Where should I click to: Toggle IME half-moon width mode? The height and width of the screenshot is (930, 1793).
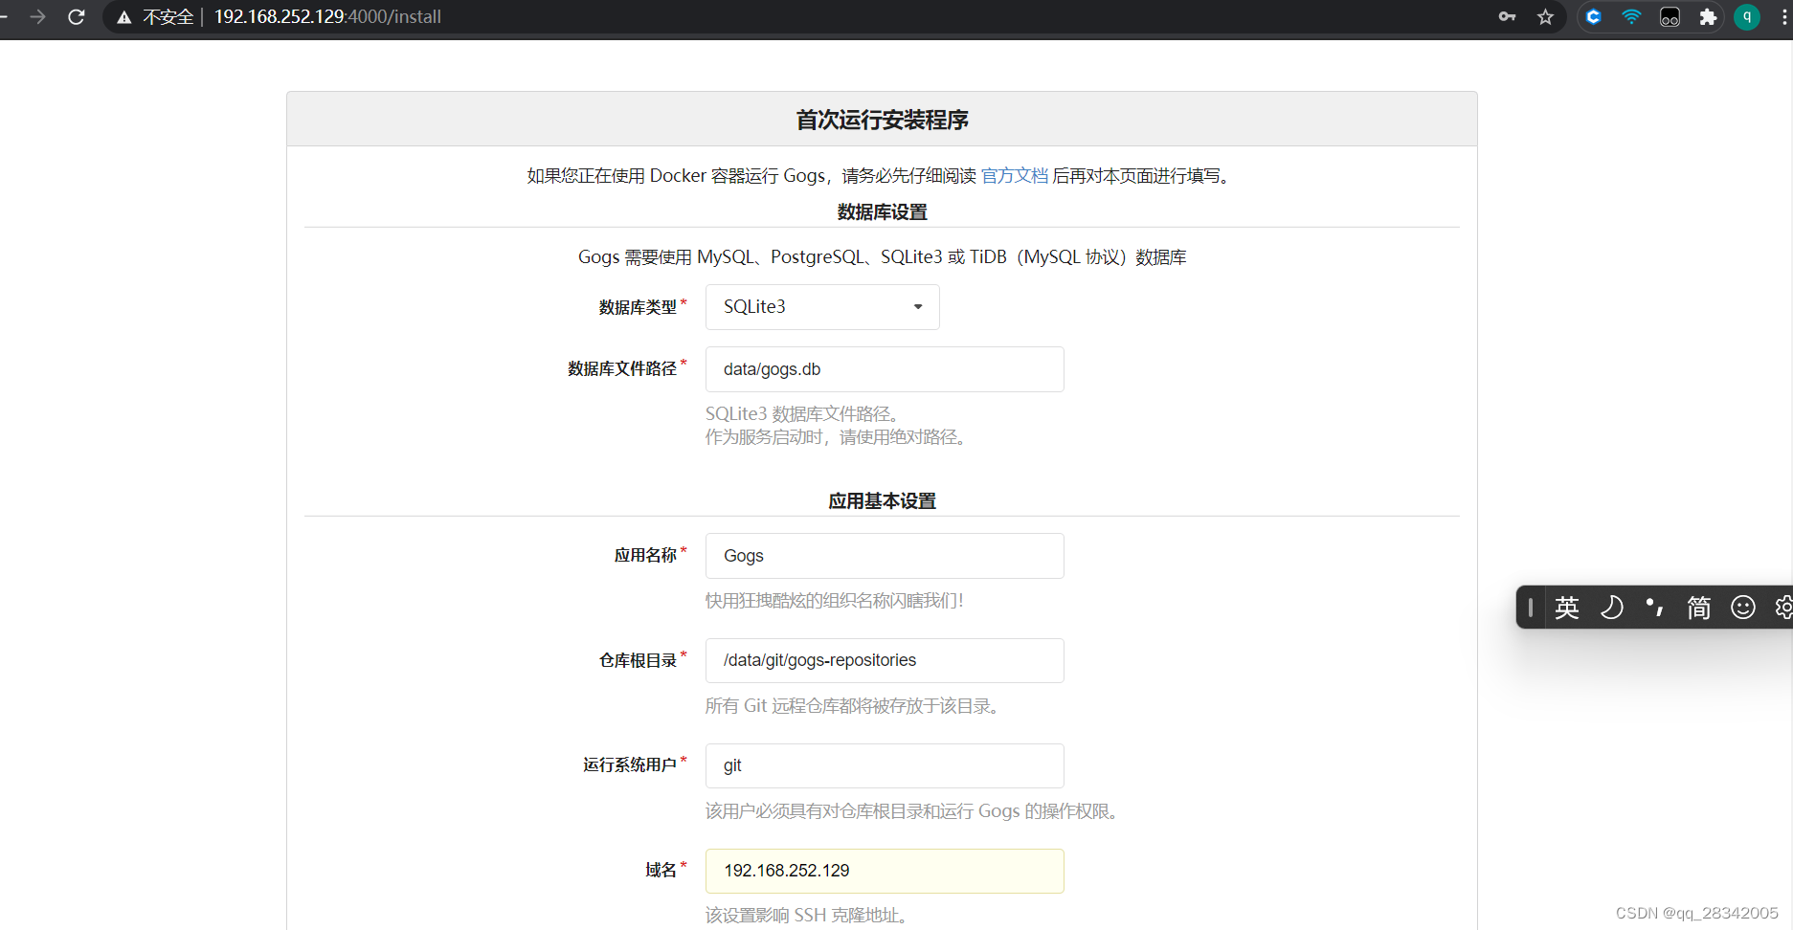pyautogui.click(x=1612, y=608)
